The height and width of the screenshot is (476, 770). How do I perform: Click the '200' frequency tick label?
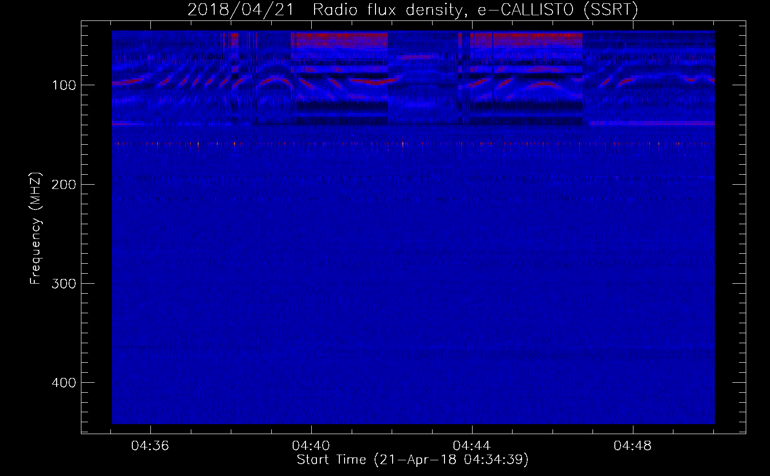pos(64,184)
